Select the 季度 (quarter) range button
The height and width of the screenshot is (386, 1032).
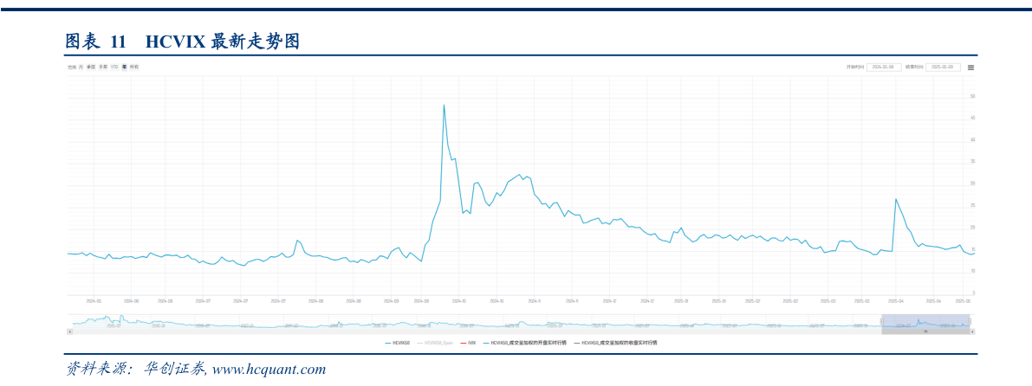tap(91, 67)
